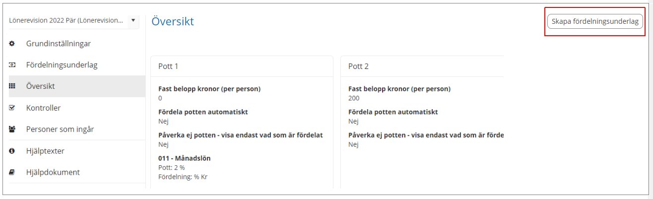Click the grid icon beside Översikt
The height and width of the screenshot is (199, 653).
[x=12, y=86]
